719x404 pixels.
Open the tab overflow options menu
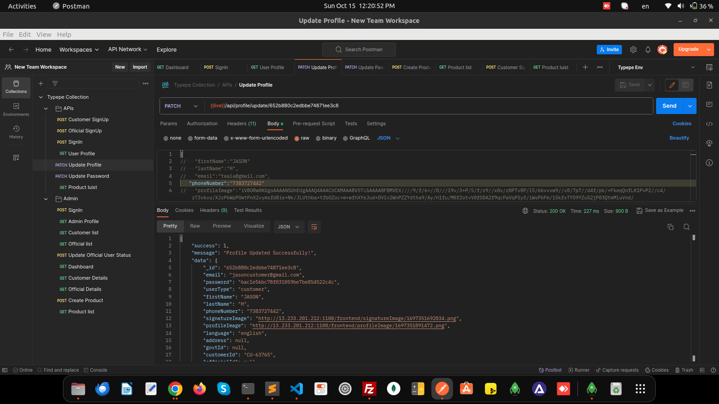[600, 67]
